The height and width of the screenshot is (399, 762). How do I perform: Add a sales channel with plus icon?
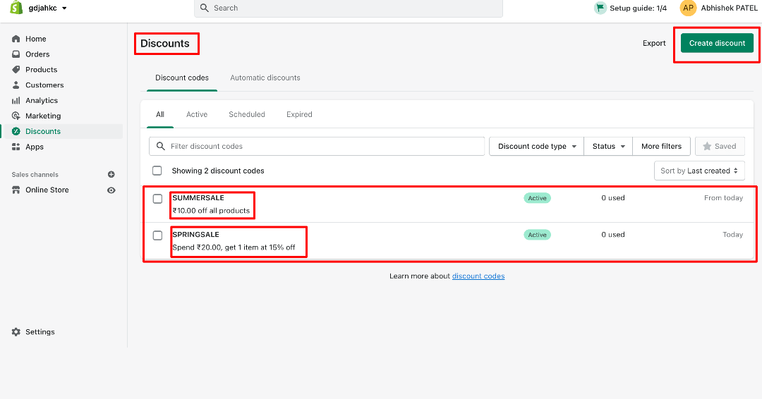tap(111, 174)
